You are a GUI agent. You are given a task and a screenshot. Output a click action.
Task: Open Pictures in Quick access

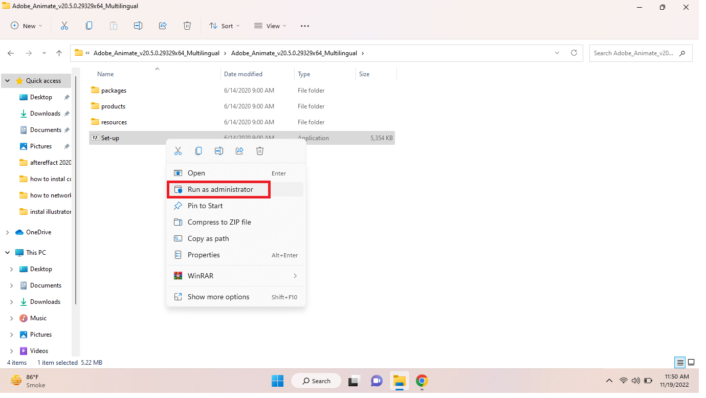(x=45, y=146)
